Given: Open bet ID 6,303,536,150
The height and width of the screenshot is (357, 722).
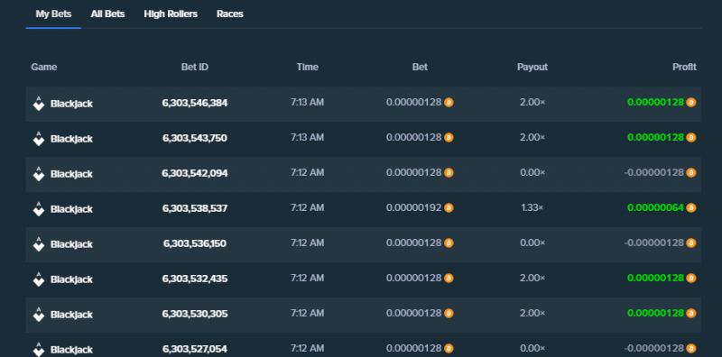Looking at the screenshot, I should click(x=195, y=243).
